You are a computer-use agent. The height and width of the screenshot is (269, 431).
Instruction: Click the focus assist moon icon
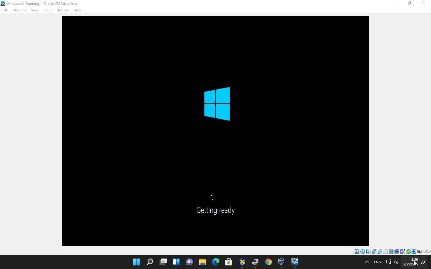click(x=423, y=262)
